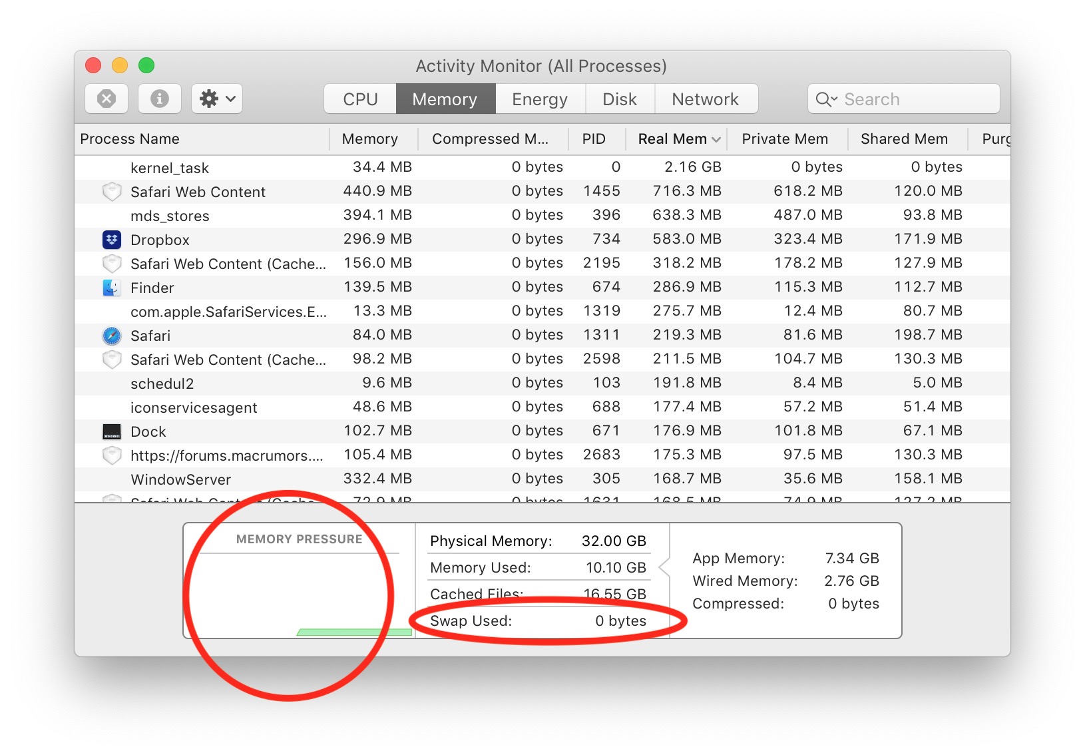Click the Safari compass icon

[x=111, y=336]
